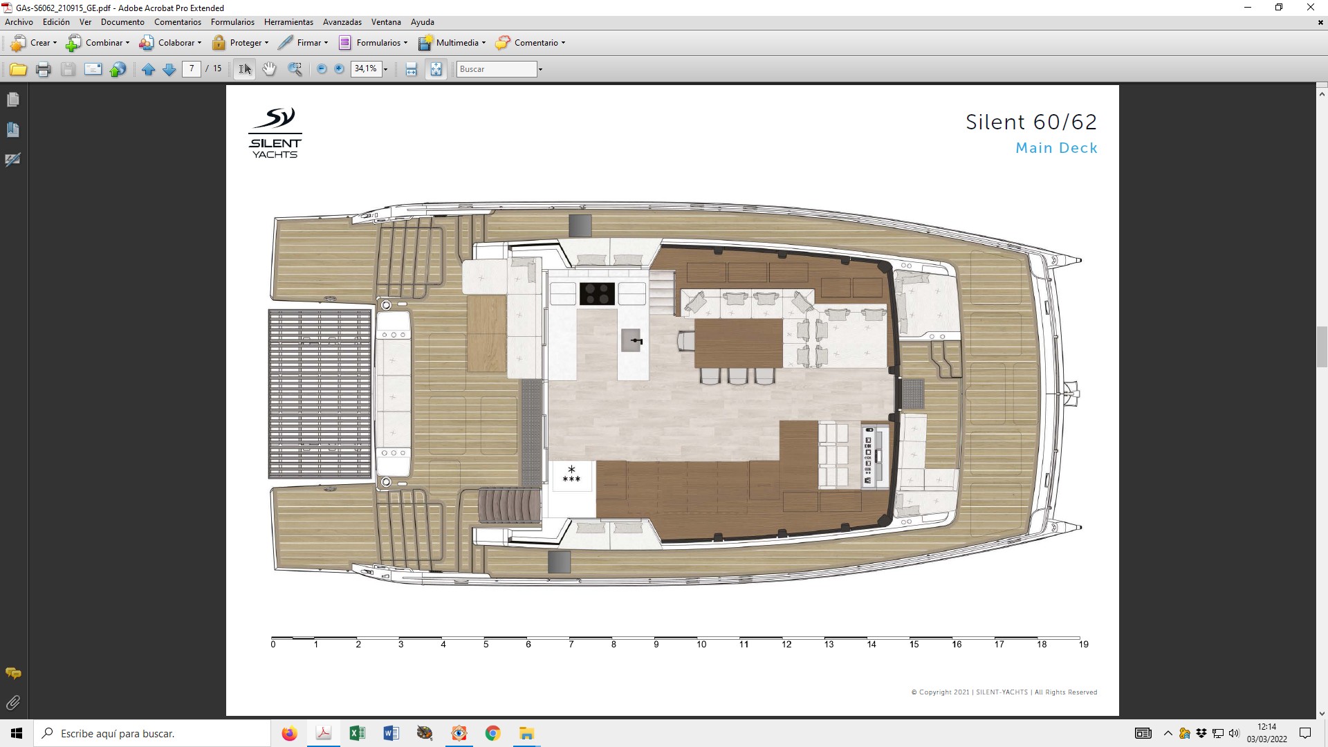Click the email envelope icon
Screen dimensions: 1328x747
pos(93,69)
